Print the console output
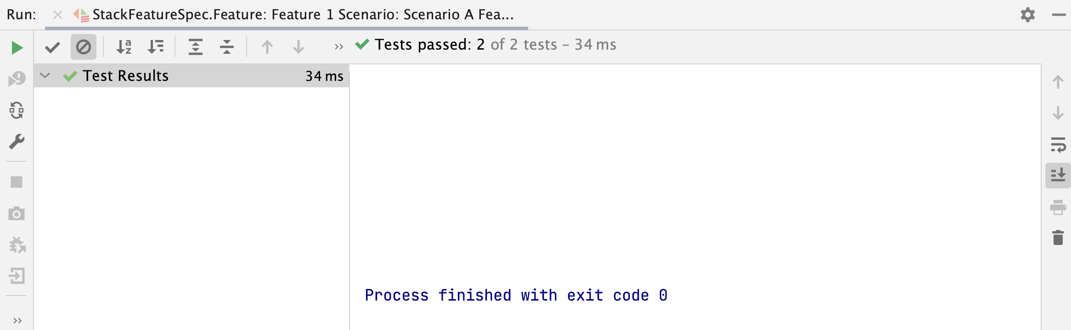The image size is (1071, 330). 1058,207
